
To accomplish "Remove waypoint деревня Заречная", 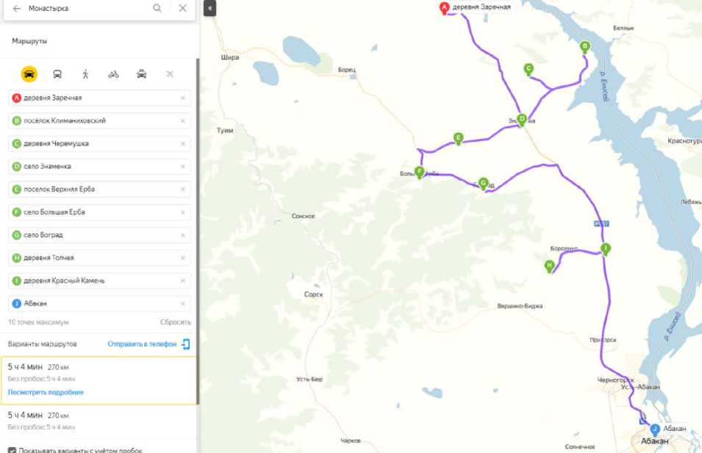I will pos(182,98).
